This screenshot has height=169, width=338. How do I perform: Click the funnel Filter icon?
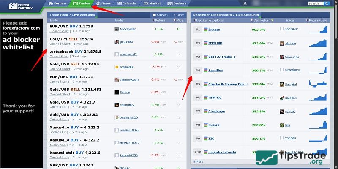pos(174,14)
